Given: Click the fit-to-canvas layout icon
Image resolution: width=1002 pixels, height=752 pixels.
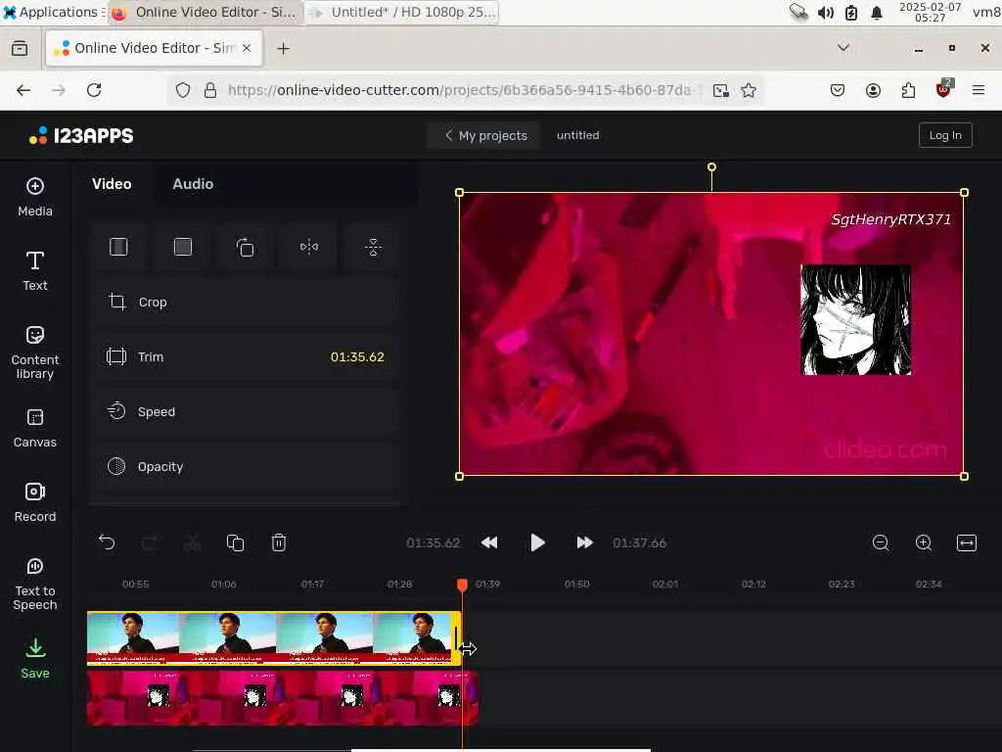Looking at the screenshot, I should [118, 247].
